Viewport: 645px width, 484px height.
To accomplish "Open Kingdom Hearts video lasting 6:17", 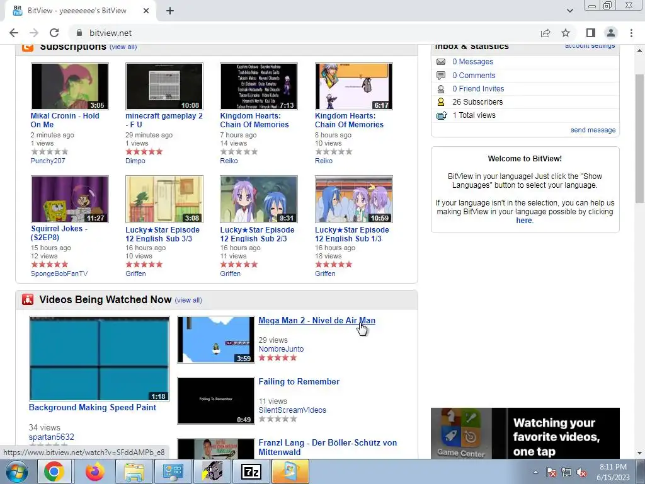I will (x=354, y=86).
